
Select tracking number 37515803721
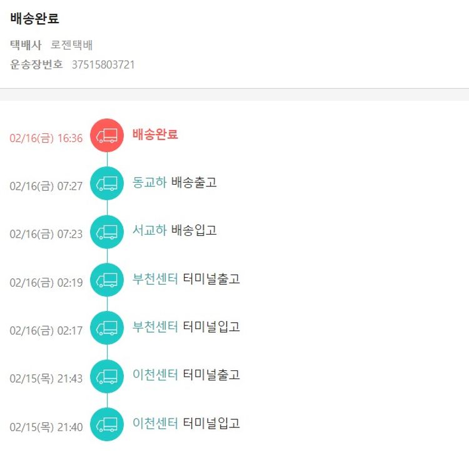(103, 64)
